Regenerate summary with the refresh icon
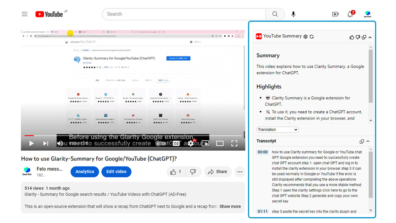The height and width of the screenshot is (223, 396). [x=312, y=37]
